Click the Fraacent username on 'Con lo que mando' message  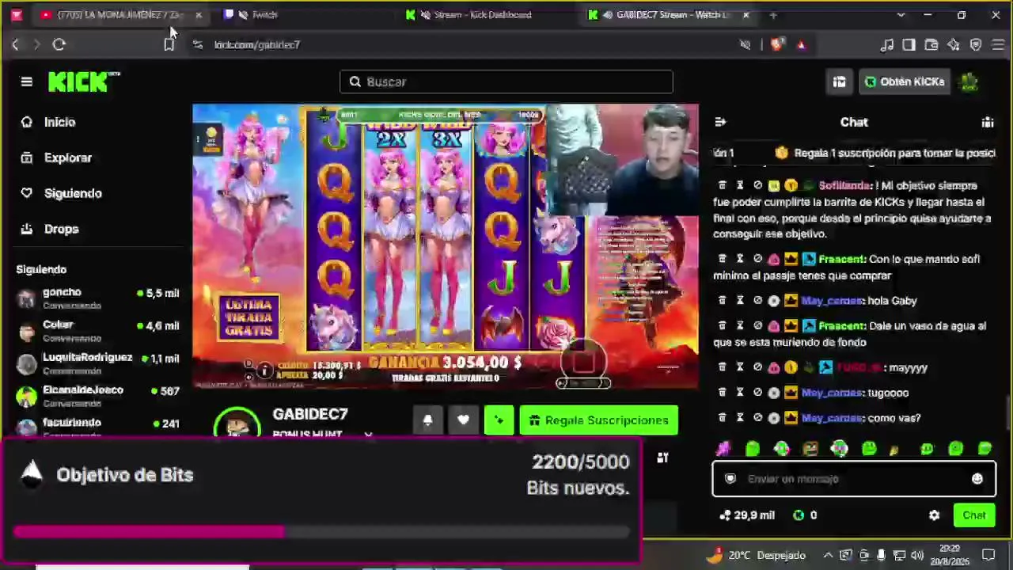click(842, 259)
